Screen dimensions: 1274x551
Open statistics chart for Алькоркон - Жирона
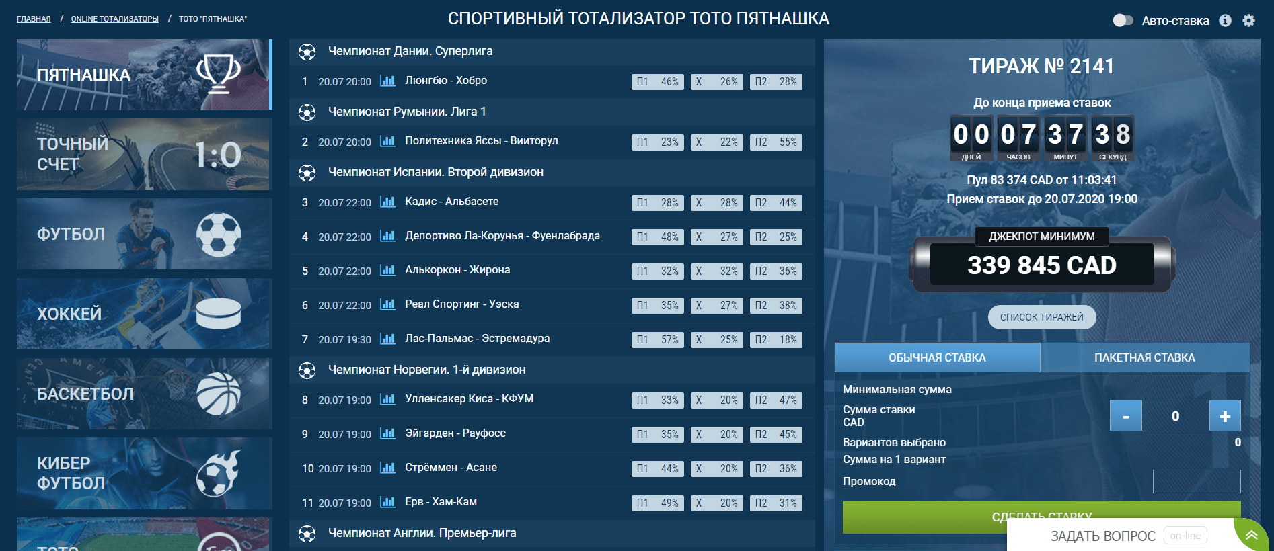387,270
